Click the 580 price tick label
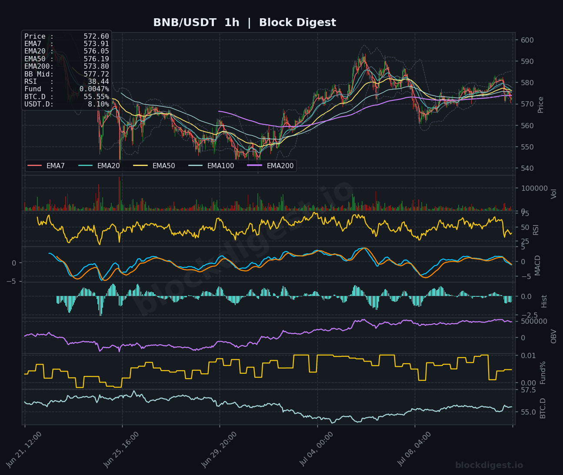Screen dimensions: 563x475 pos(527,83)
